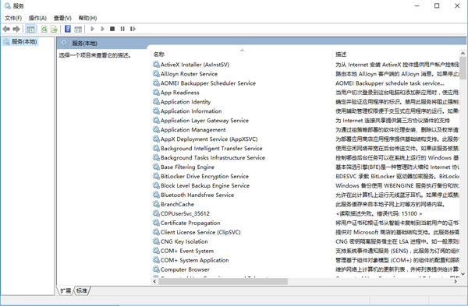Open the 文件(F) menu
This screenshot has width=468, height=306.
click(x=13, y=18)
